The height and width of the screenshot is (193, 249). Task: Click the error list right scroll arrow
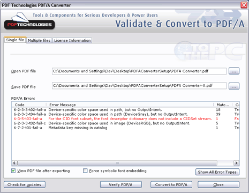[x=236, y=163]
